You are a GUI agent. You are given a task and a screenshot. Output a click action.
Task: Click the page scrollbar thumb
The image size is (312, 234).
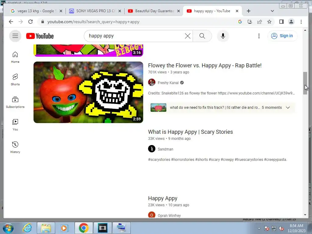click(305, 83)
